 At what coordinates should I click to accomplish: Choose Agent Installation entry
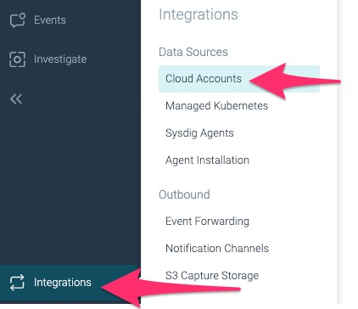(207, 160)
